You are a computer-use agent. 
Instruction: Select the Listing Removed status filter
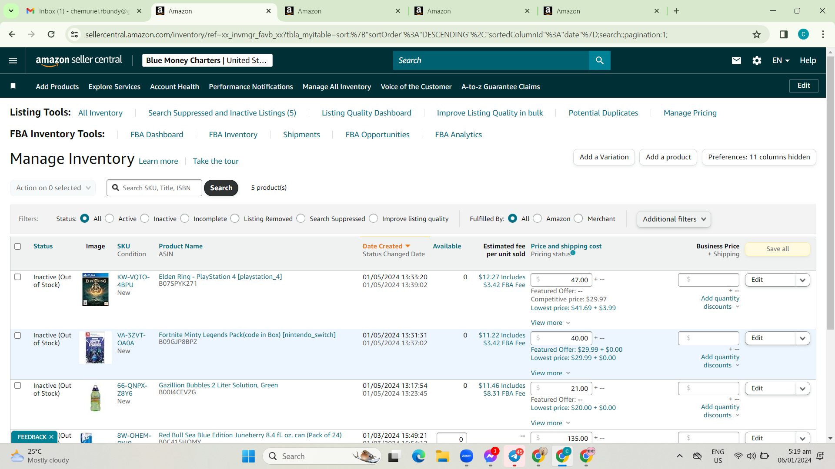pyautogui.click(x=235, y=218)
